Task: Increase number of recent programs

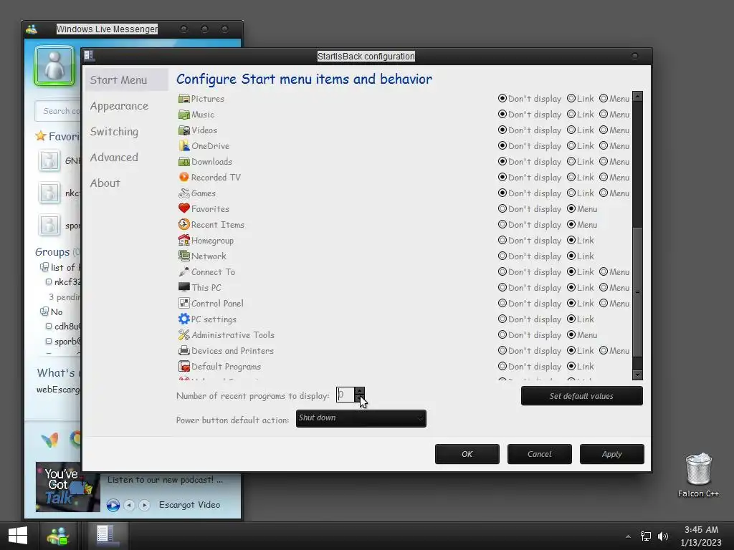Action: pos(359,391)
